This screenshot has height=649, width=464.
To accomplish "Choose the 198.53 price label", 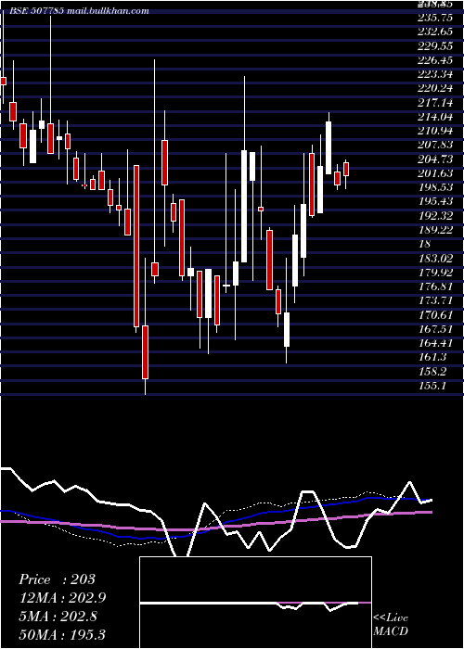I will point(433,187).
